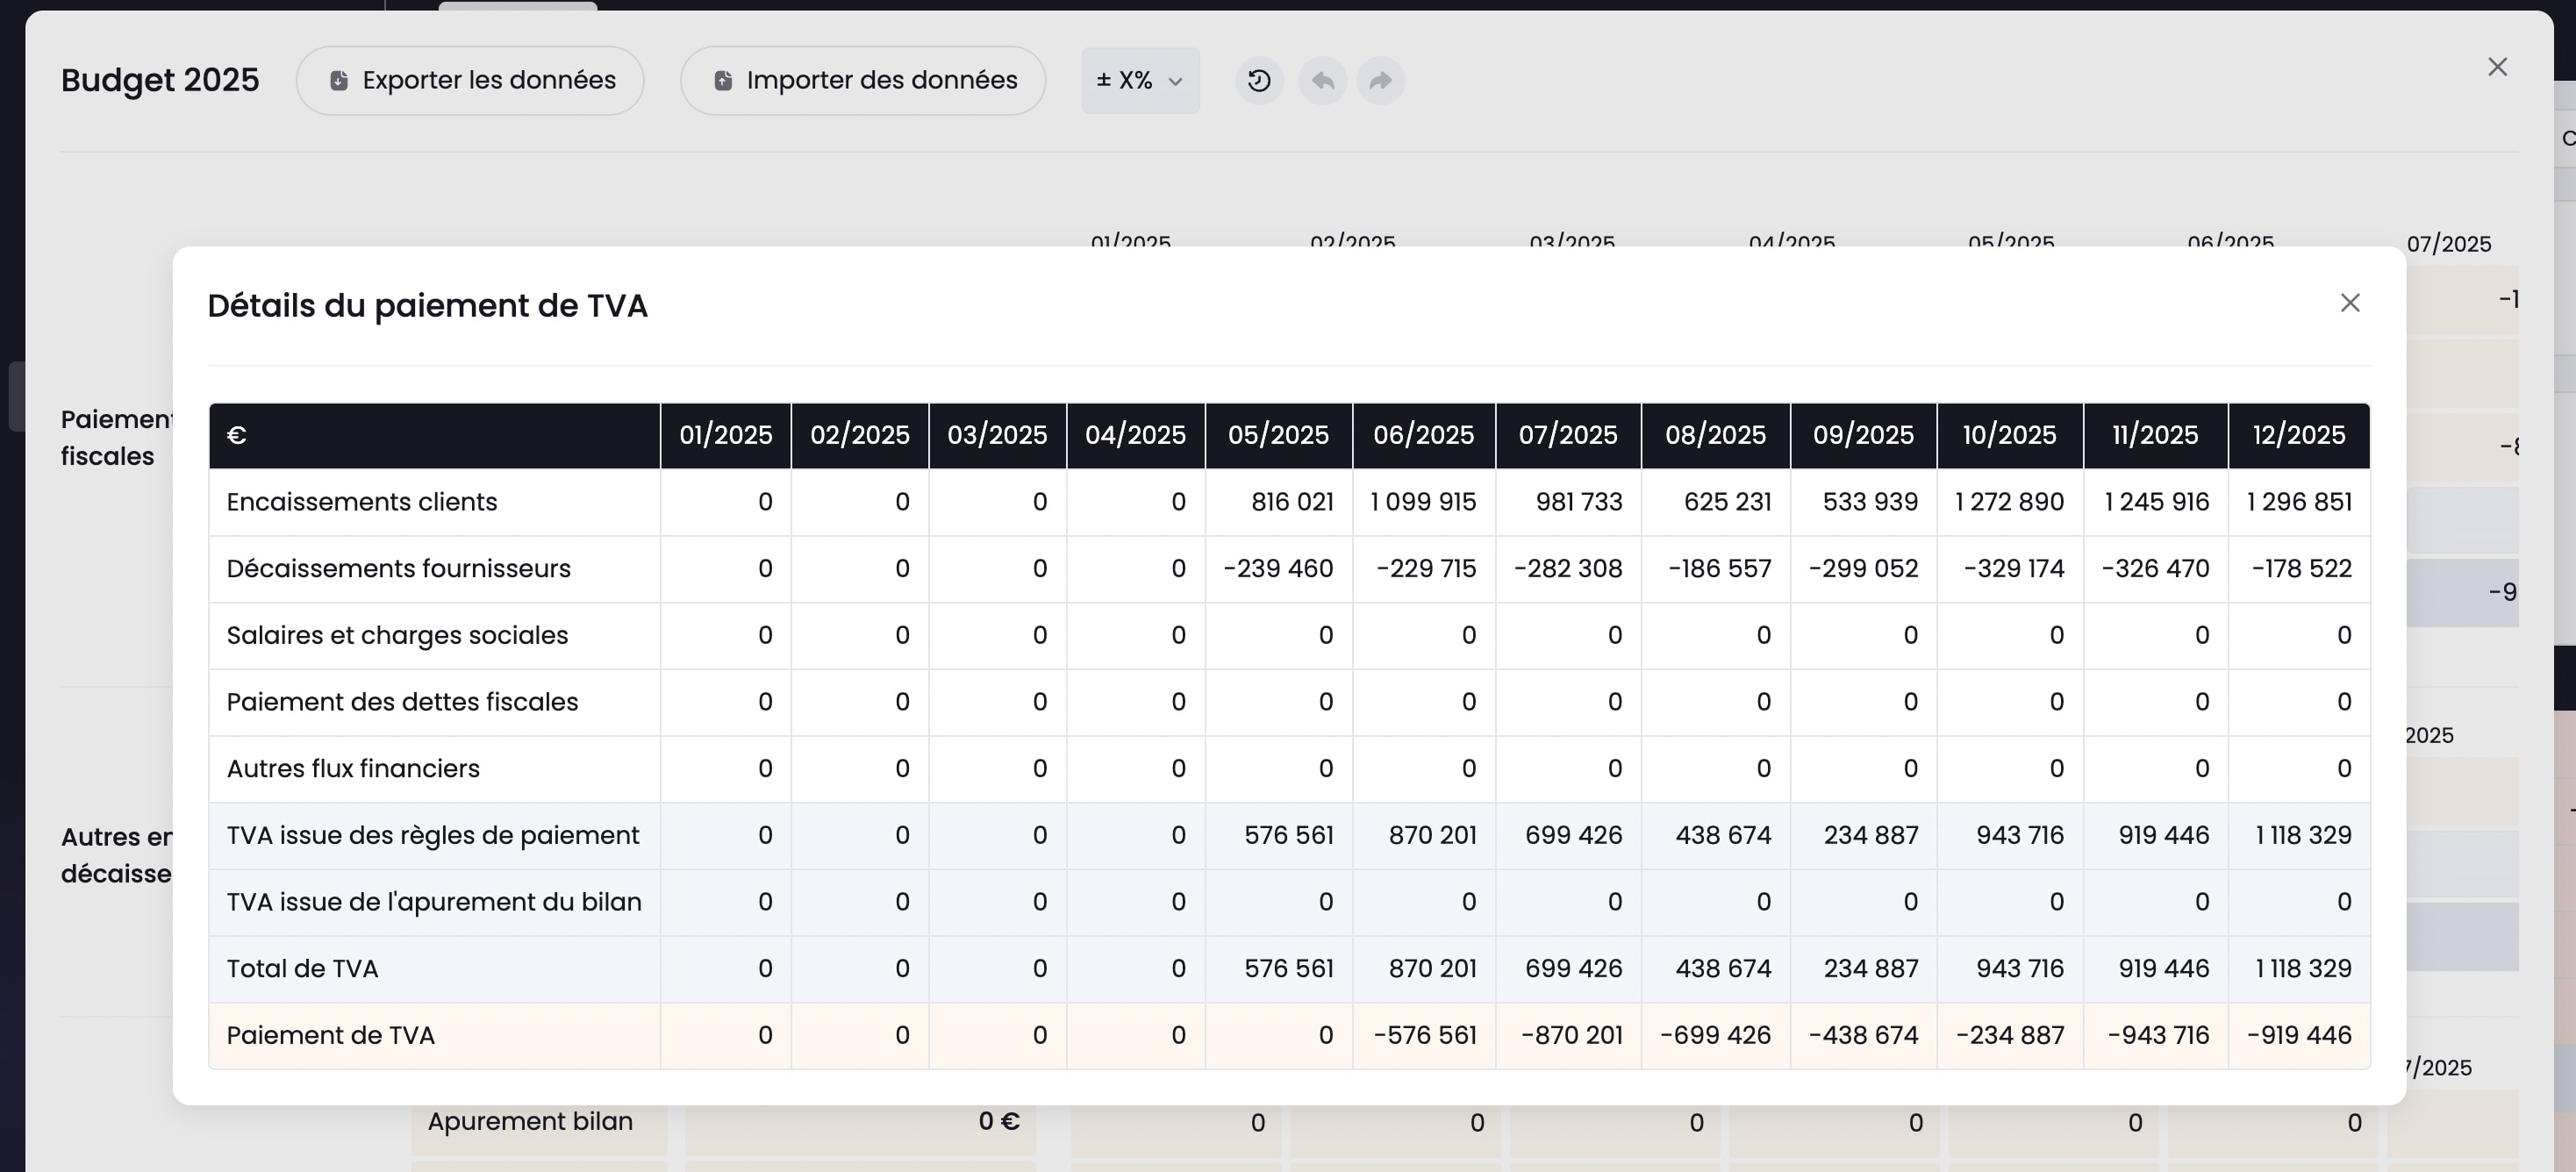Click the redo arrow icon
Screen dimensions: 2576x1172
tap(1380, 81)
